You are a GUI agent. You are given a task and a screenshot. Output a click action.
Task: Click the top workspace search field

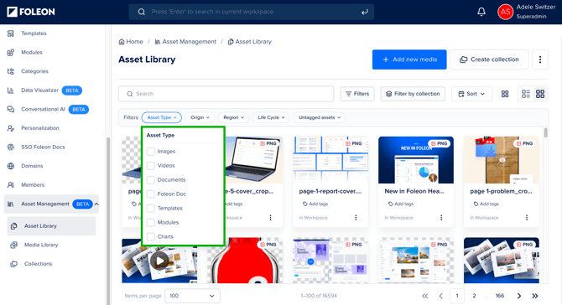coord(252,12)
